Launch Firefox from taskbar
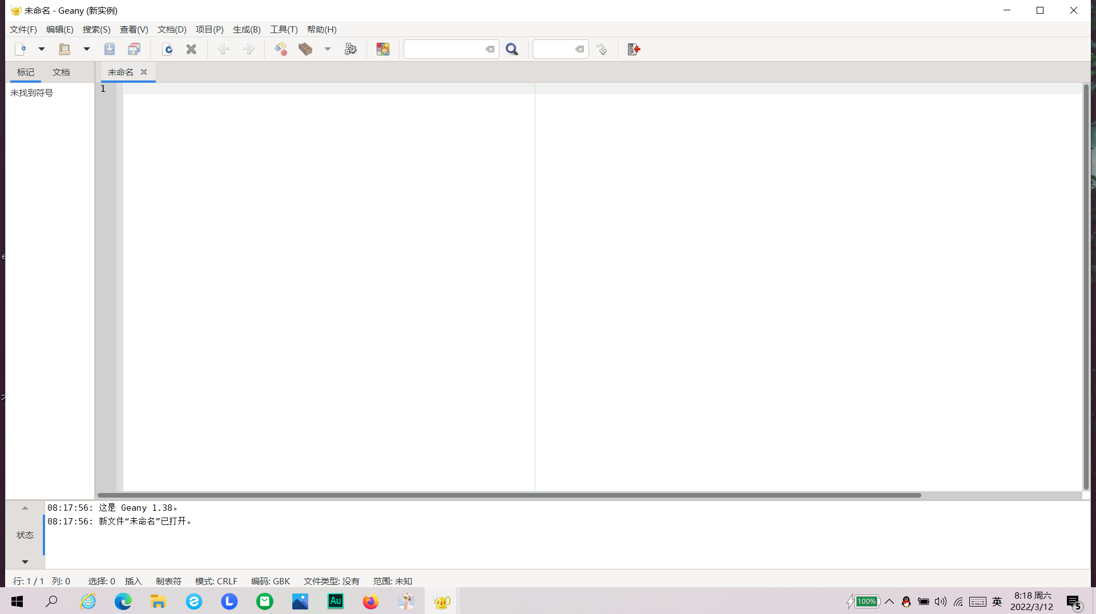The height and width of the screenshot is (614, 1096). click(x=370, y=601)
